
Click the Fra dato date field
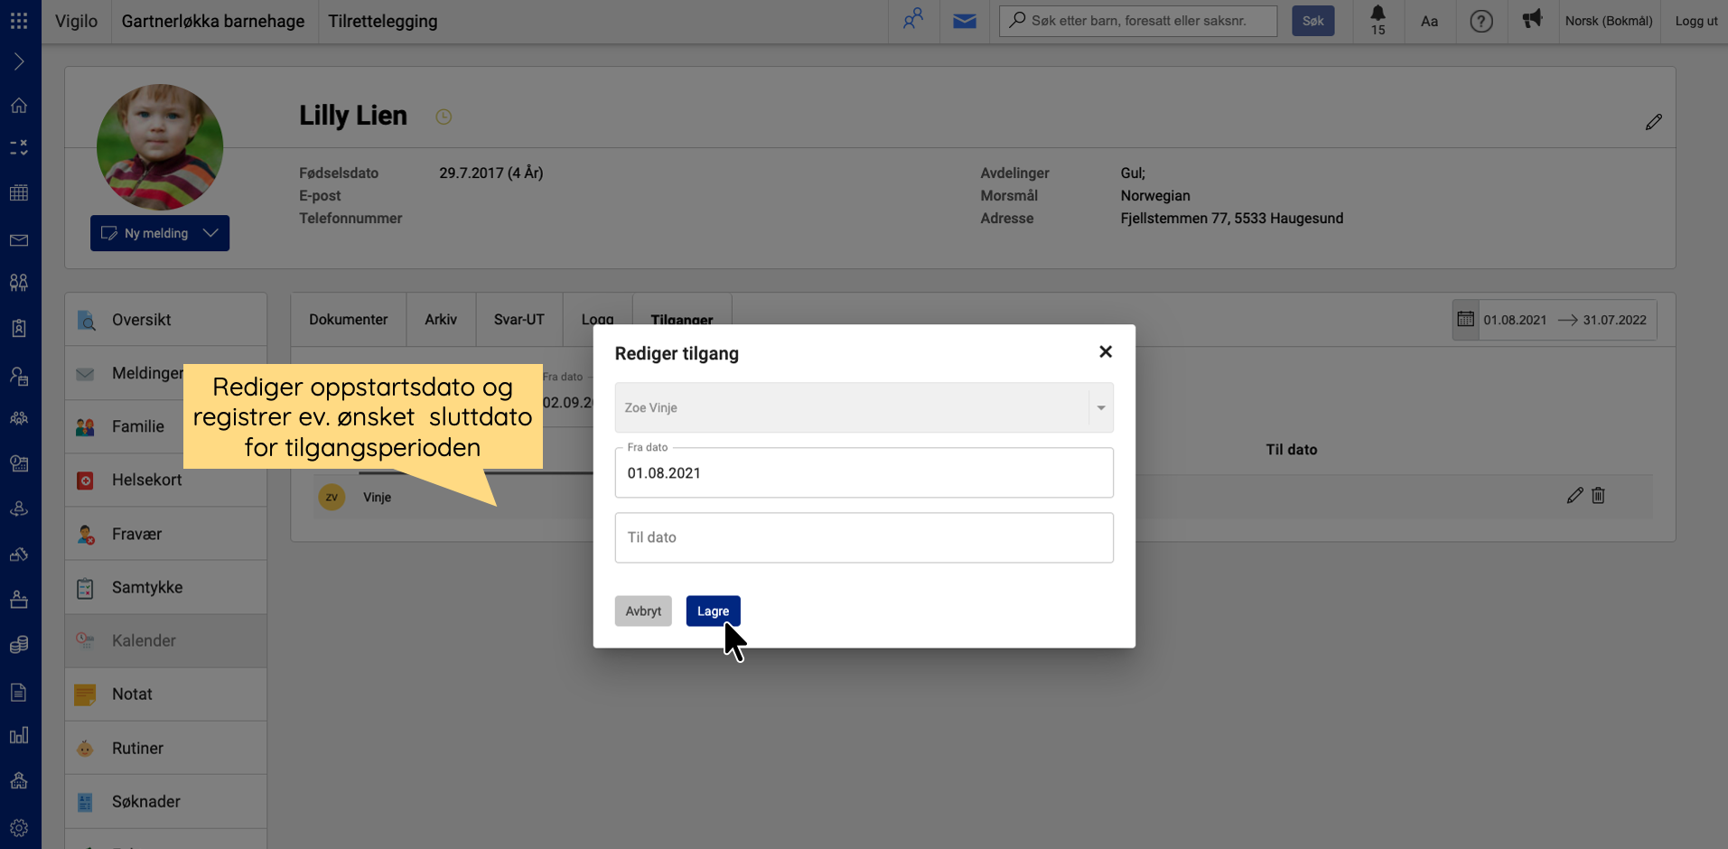coord(863,473)
